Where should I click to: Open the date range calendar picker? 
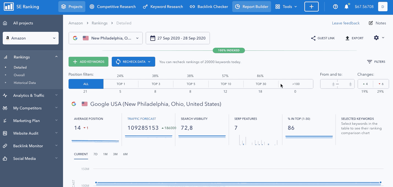[x=178, y=38]
